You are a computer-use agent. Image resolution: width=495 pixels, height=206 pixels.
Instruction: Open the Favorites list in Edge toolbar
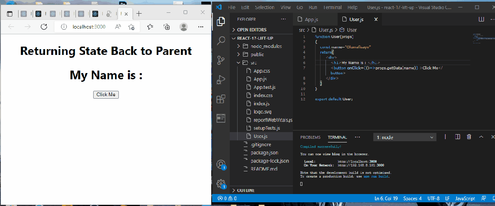[x=150, y=27]
